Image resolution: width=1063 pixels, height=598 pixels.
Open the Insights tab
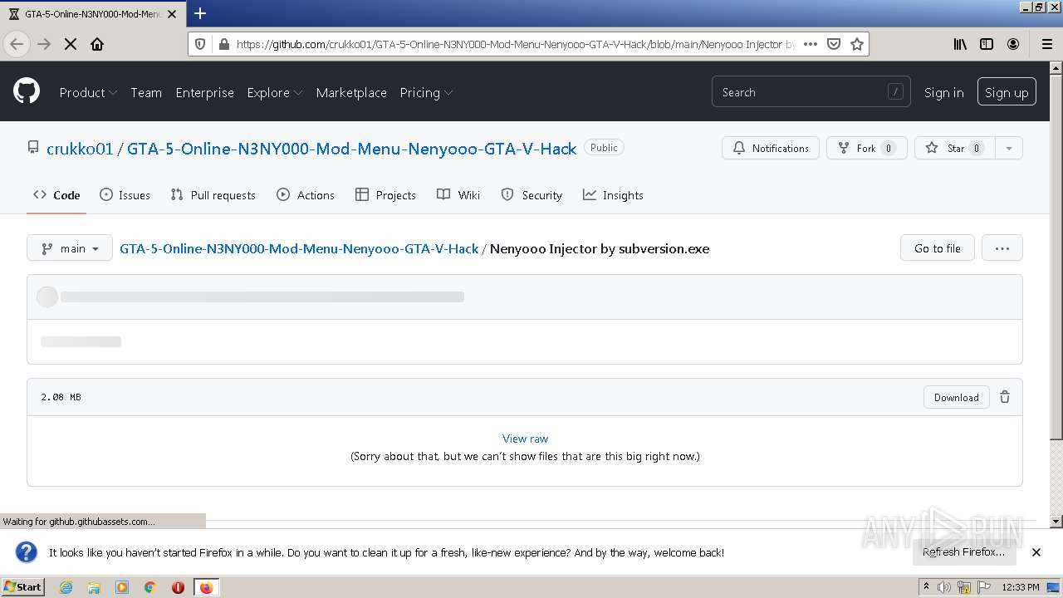click(x=613, y=195)
